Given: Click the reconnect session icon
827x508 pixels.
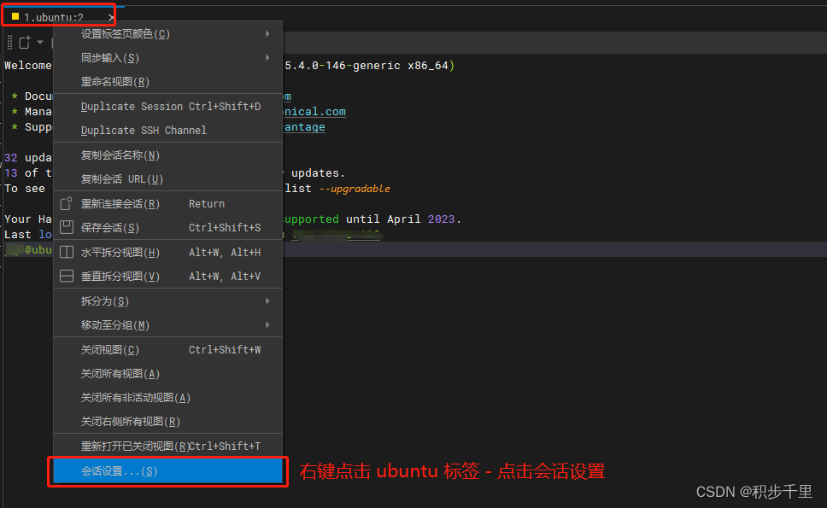Looking at the screenshot, I should point(66,203).
